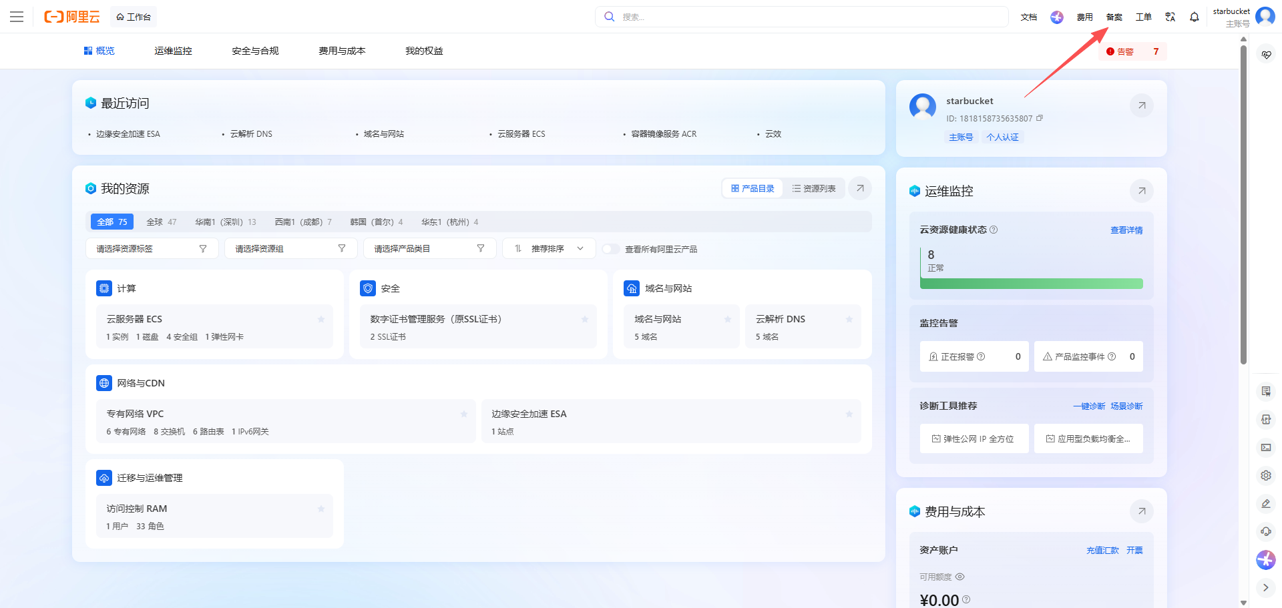Select the 运维监控 tab
The width and height of the screenshot is (1282, 608).
173,51
